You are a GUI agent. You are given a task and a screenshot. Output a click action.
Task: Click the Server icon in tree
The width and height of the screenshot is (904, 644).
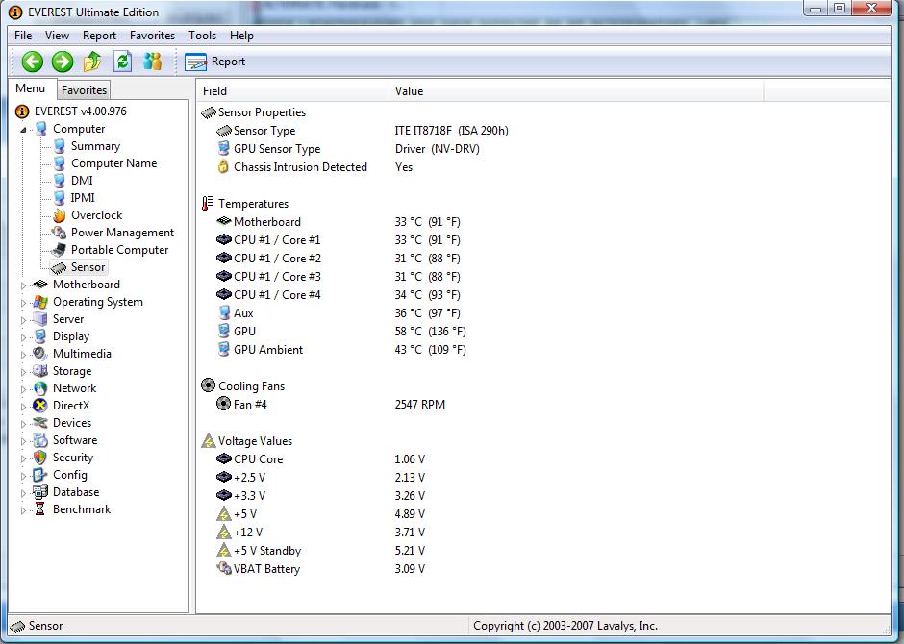39,319
